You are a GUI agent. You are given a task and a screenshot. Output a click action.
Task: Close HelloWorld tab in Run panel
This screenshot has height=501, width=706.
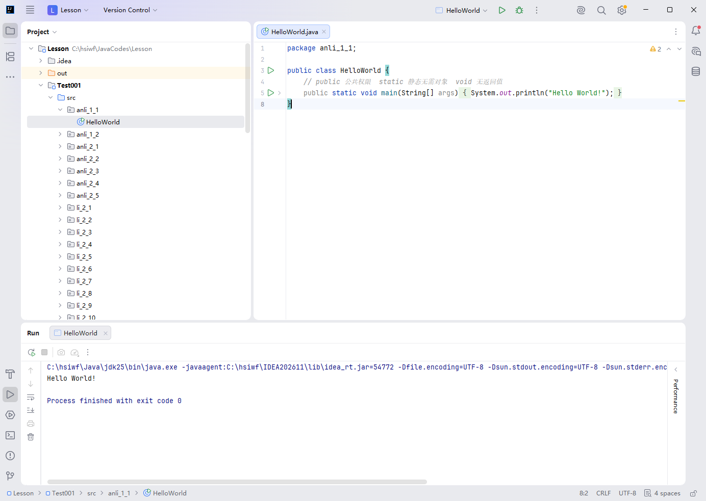click(106, 333)
